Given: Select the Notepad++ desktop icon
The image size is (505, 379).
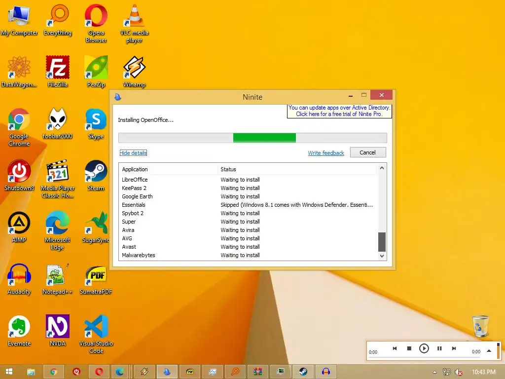Looking at the screenshot, I should click(58, 279).
